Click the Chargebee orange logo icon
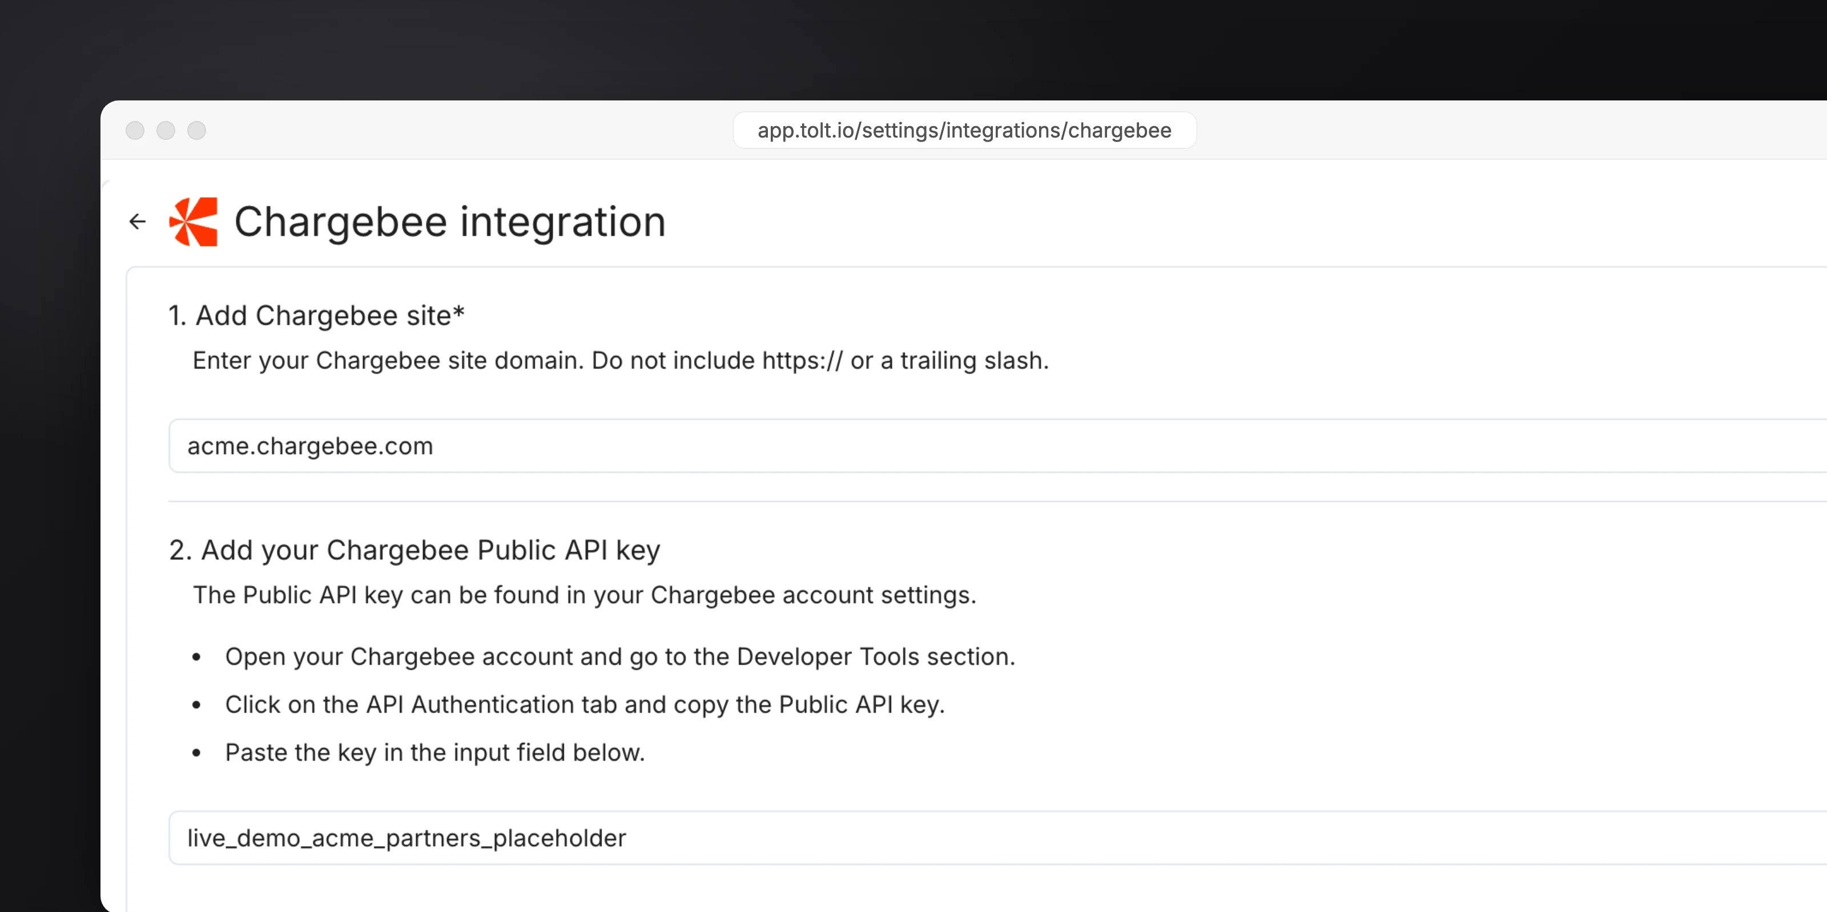 [194, 222]
